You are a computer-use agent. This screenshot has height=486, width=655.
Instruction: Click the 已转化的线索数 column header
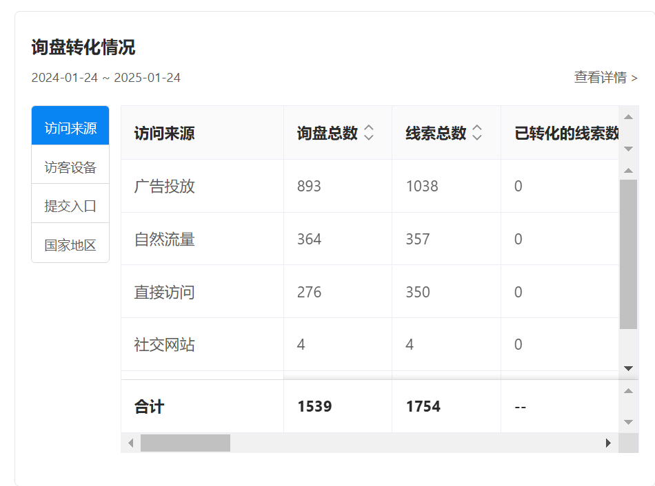click(x=565, y=133)
